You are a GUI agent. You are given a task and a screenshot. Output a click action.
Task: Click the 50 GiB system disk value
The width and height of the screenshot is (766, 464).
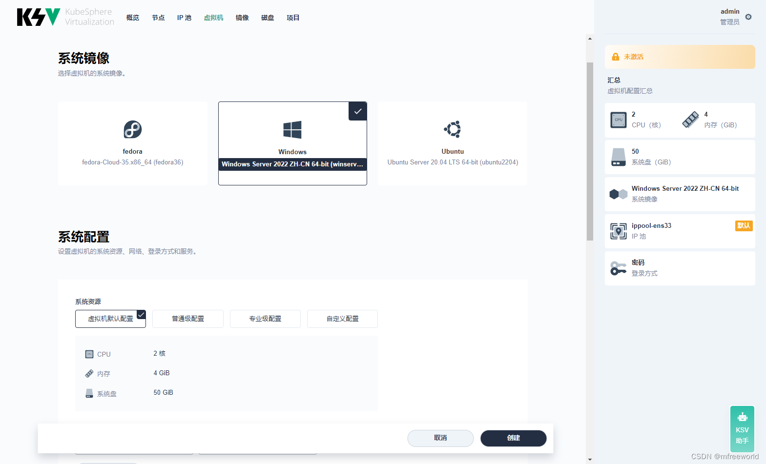tap(164, 393)
